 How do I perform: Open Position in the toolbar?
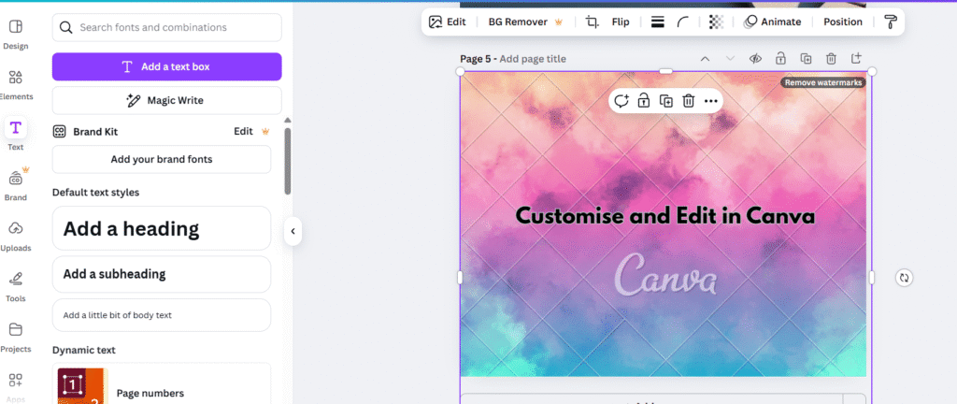(x=843, y=22)
